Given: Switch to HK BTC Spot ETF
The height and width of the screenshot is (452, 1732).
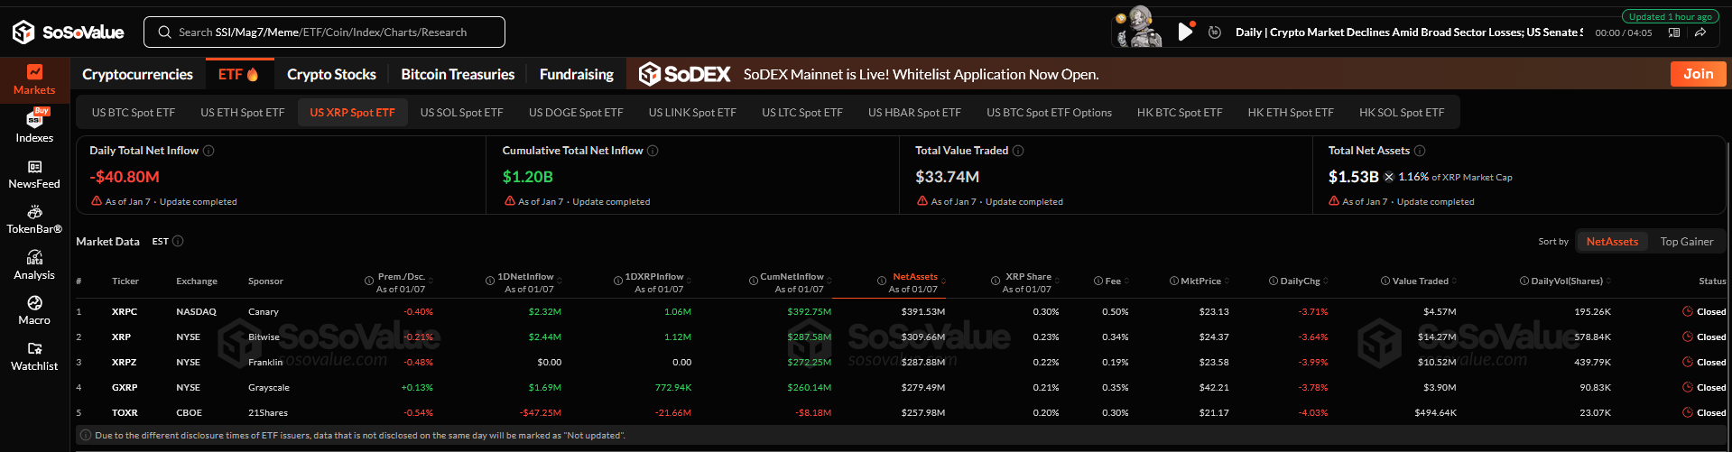Looking at the screenshot, I should coord(1180,113).
